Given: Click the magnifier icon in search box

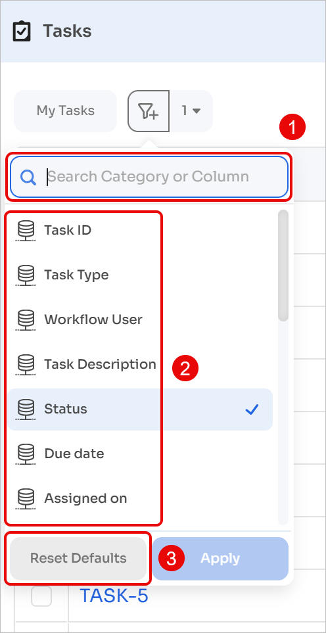Looking at the screenshot, I should [29, 177].
